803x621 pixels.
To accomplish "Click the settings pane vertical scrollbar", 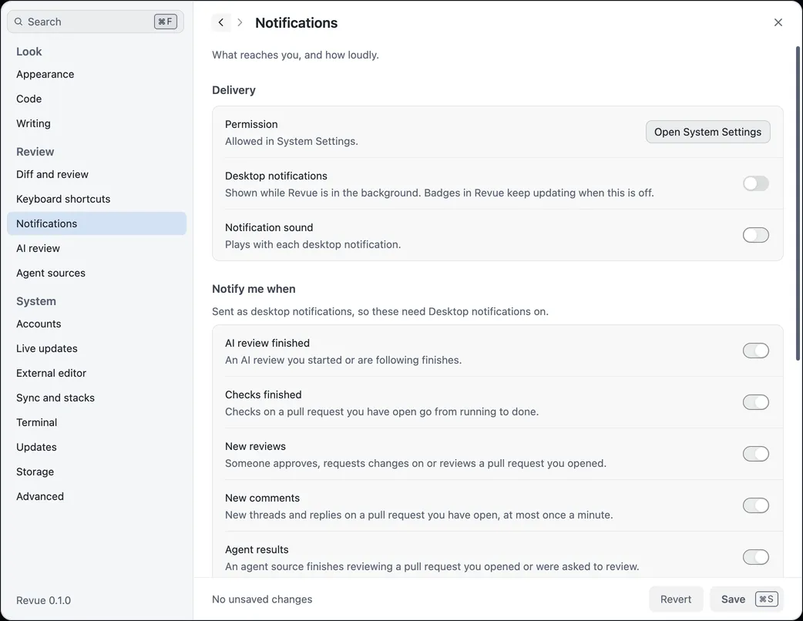I will click(798, 203).
